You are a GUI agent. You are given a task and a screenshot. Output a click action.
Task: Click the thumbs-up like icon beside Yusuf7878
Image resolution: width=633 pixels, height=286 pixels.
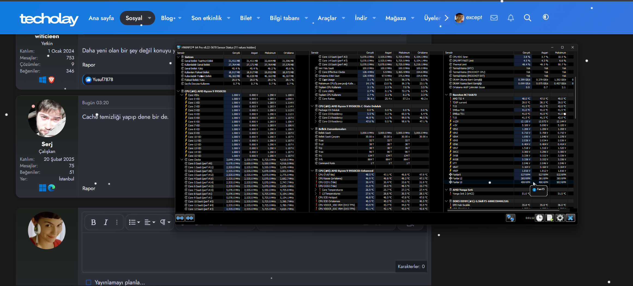[x=88, y=80]
